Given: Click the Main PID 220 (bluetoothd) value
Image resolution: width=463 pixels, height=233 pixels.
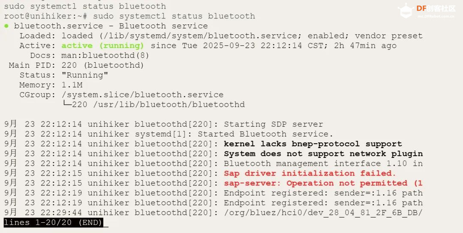Looking at the screenshot, I should click(102, 65).
